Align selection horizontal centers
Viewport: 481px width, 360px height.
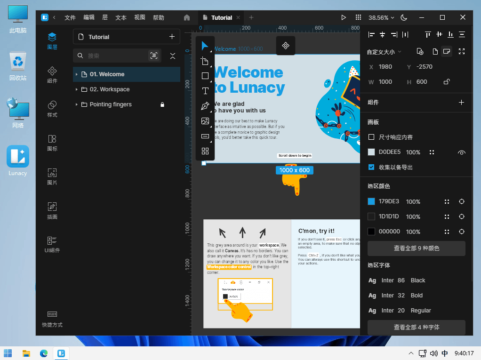point(383,34)
